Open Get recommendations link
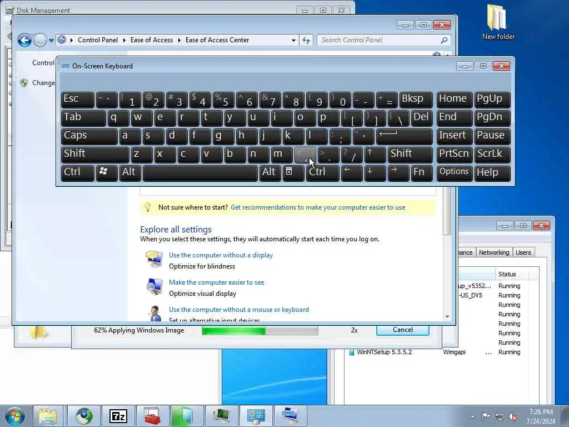 pos(318,207)
